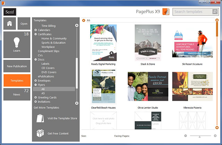Choose the A5 flyer size item
This screenshot has height=145, width=222.
click(43, 93)
